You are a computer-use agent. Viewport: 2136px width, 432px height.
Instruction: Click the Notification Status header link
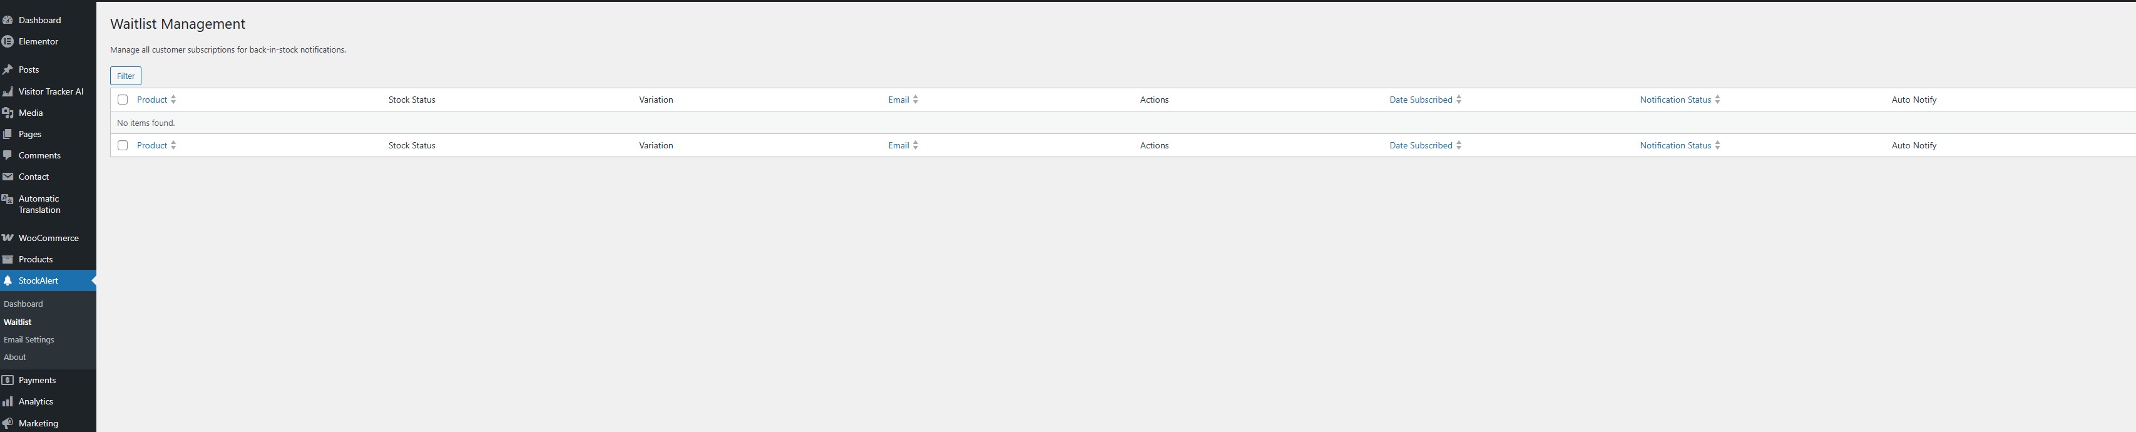[1675, 100]
